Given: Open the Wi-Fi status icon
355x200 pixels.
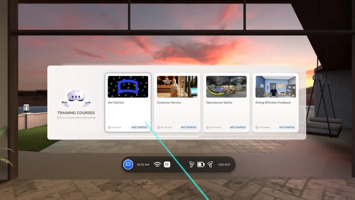Looking at the screenshot, I should tap(157, 164).
